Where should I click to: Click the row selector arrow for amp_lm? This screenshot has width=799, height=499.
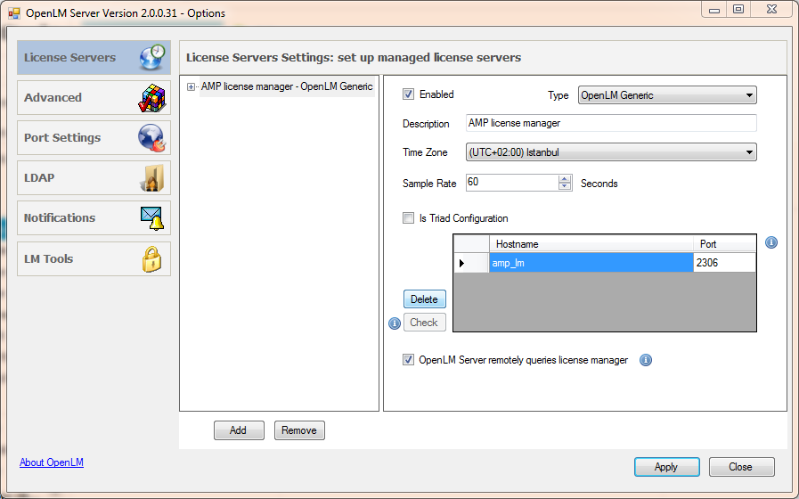coord(471,263)
